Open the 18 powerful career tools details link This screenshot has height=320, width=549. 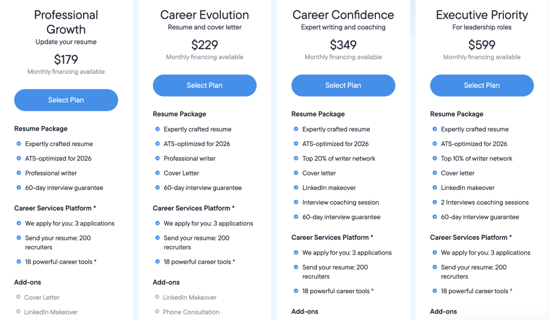pyautogui.click(x=64, y=262)
